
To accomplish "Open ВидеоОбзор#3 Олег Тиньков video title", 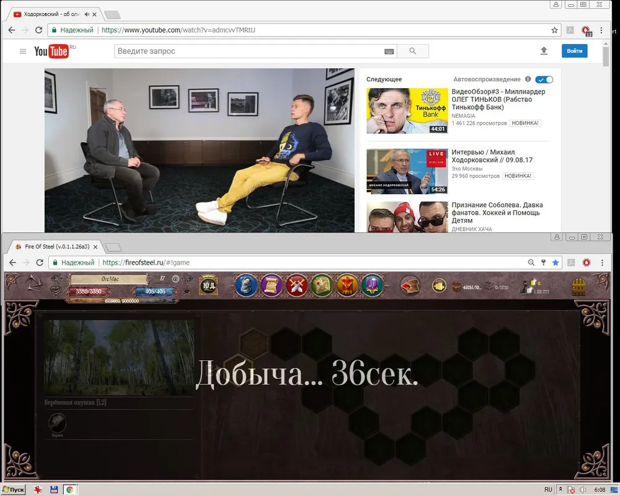I will tap(498, 99).
